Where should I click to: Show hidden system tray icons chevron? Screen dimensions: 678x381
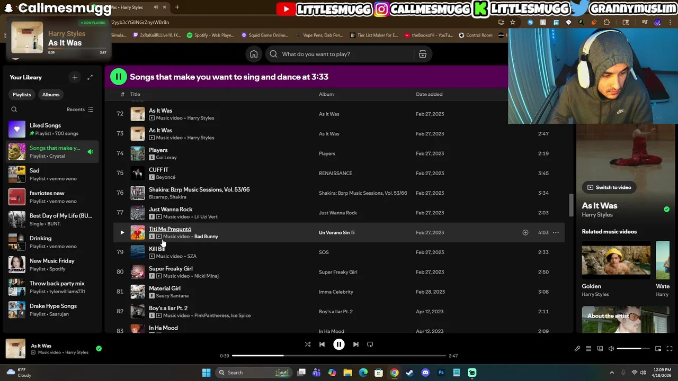(612, 373)
